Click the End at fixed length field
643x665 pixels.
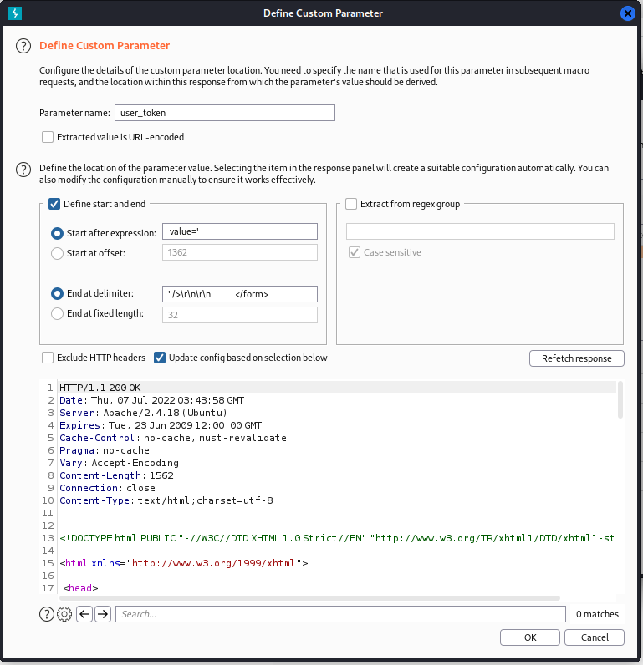240,315
